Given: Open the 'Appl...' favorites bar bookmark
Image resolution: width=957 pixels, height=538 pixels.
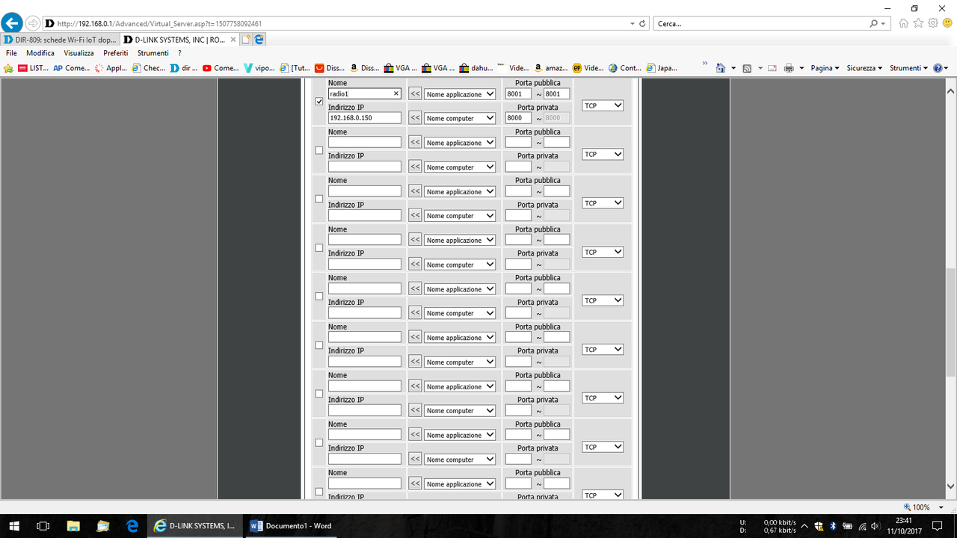Looking at the screenshot, I should click(111, 68).
